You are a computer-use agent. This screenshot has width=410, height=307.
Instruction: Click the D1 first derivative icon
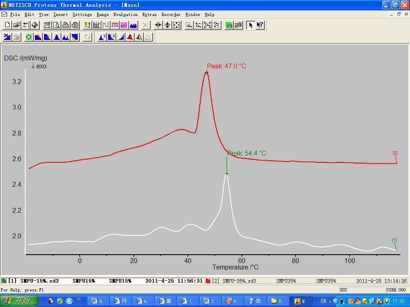tap(7, 37)
